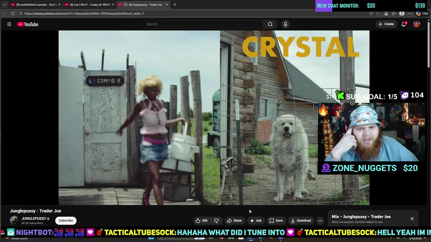Click the magnifying glass search button
Image resolution: width=431 pixels, height=242 pixels.
270,24
